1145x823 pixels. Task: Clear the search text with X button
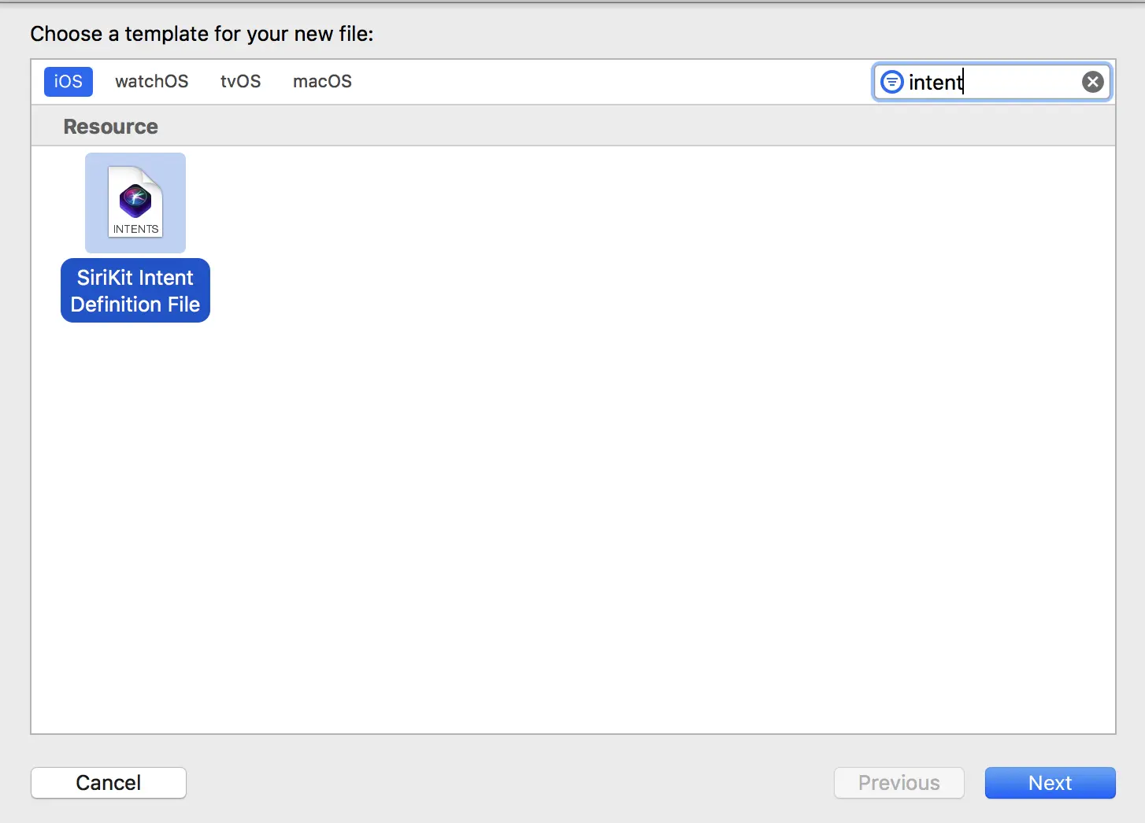[x=1092, y=82]
